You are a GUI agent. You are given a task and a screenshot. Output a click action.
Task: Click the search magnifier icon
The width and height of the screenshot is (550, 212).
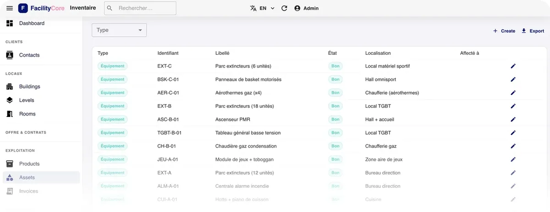pyautogui.click(x=110, y=8)
